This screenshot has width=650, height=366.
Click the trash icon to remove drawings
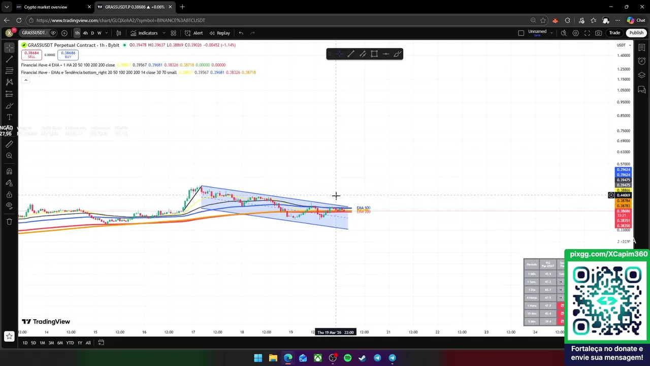[x=9, y=222]
